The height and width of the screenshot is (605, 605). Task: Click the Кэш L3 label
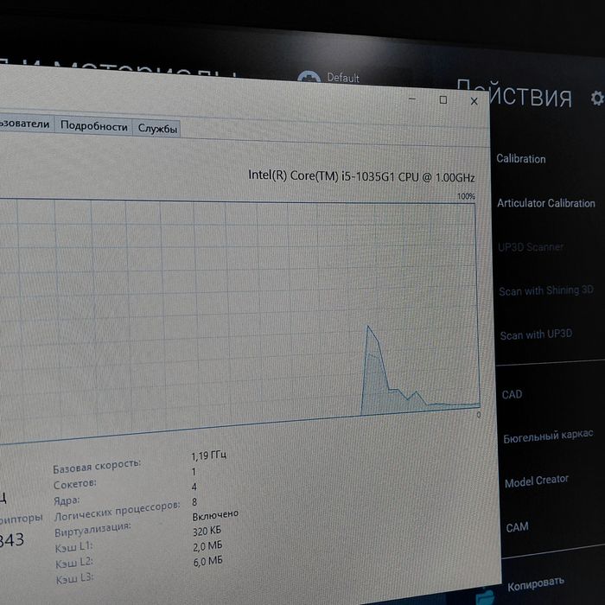(x=74, y=578)
